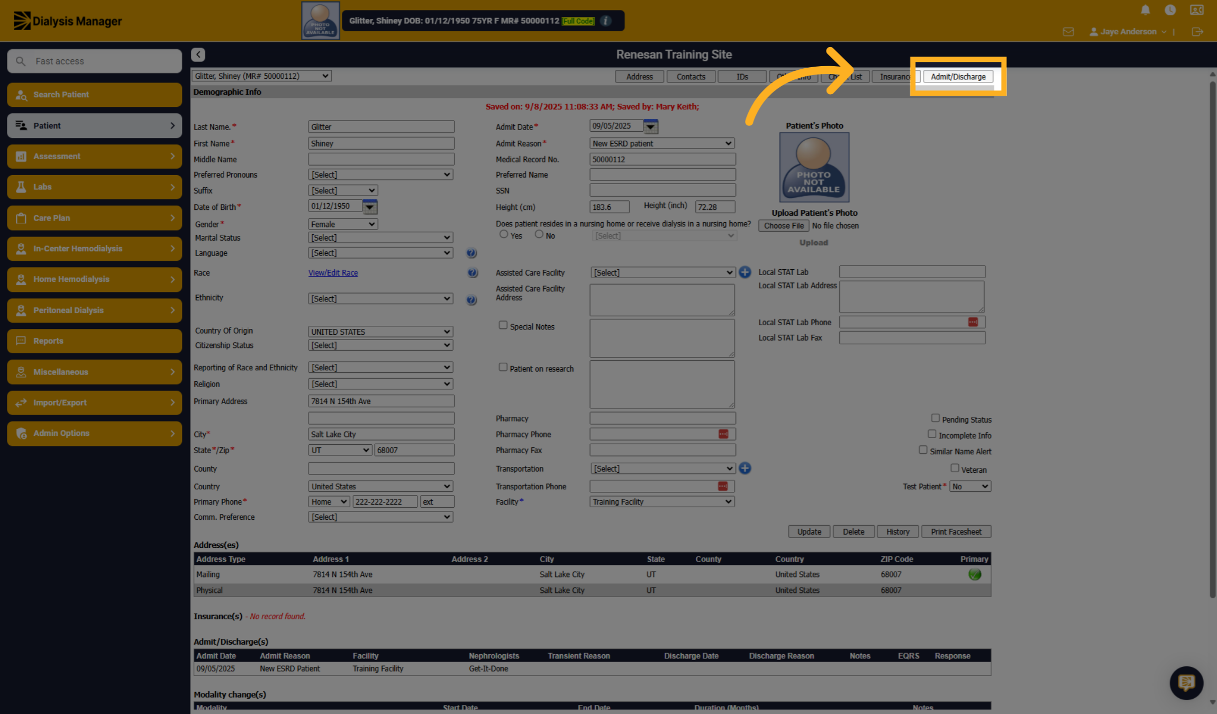The height and width of the screenshot is (714, 1217).
Task: Check the Special Notes checkbox
Action: coord(503,325)
